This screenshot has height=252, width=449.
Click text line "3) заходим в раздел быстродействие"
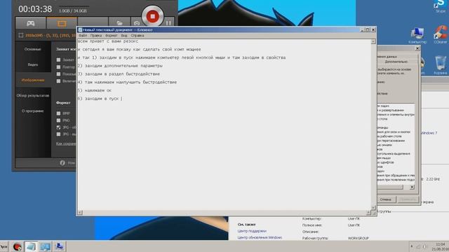point(119,74)
